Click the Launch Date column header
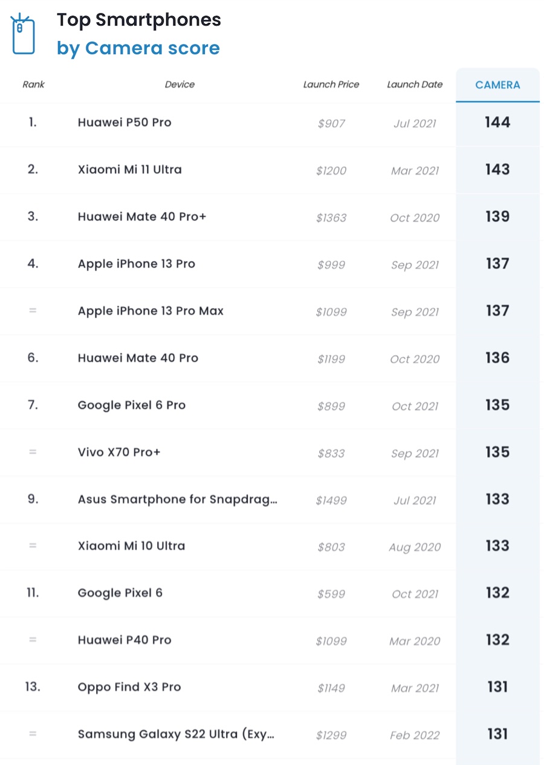 415,85
